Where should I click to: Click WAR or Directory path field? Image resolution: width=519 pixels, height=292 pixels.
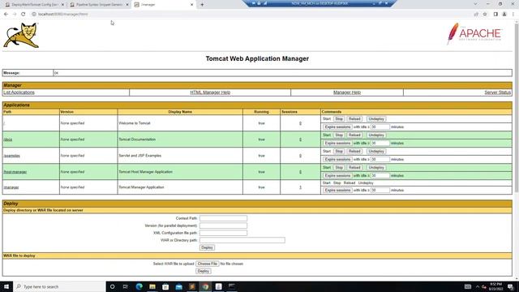[242, 240]
